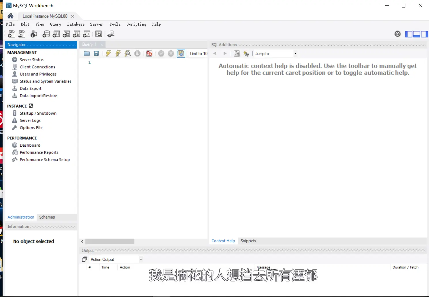
Task: Open Startup / Shutdown
Action: click(x=38, y=113)
